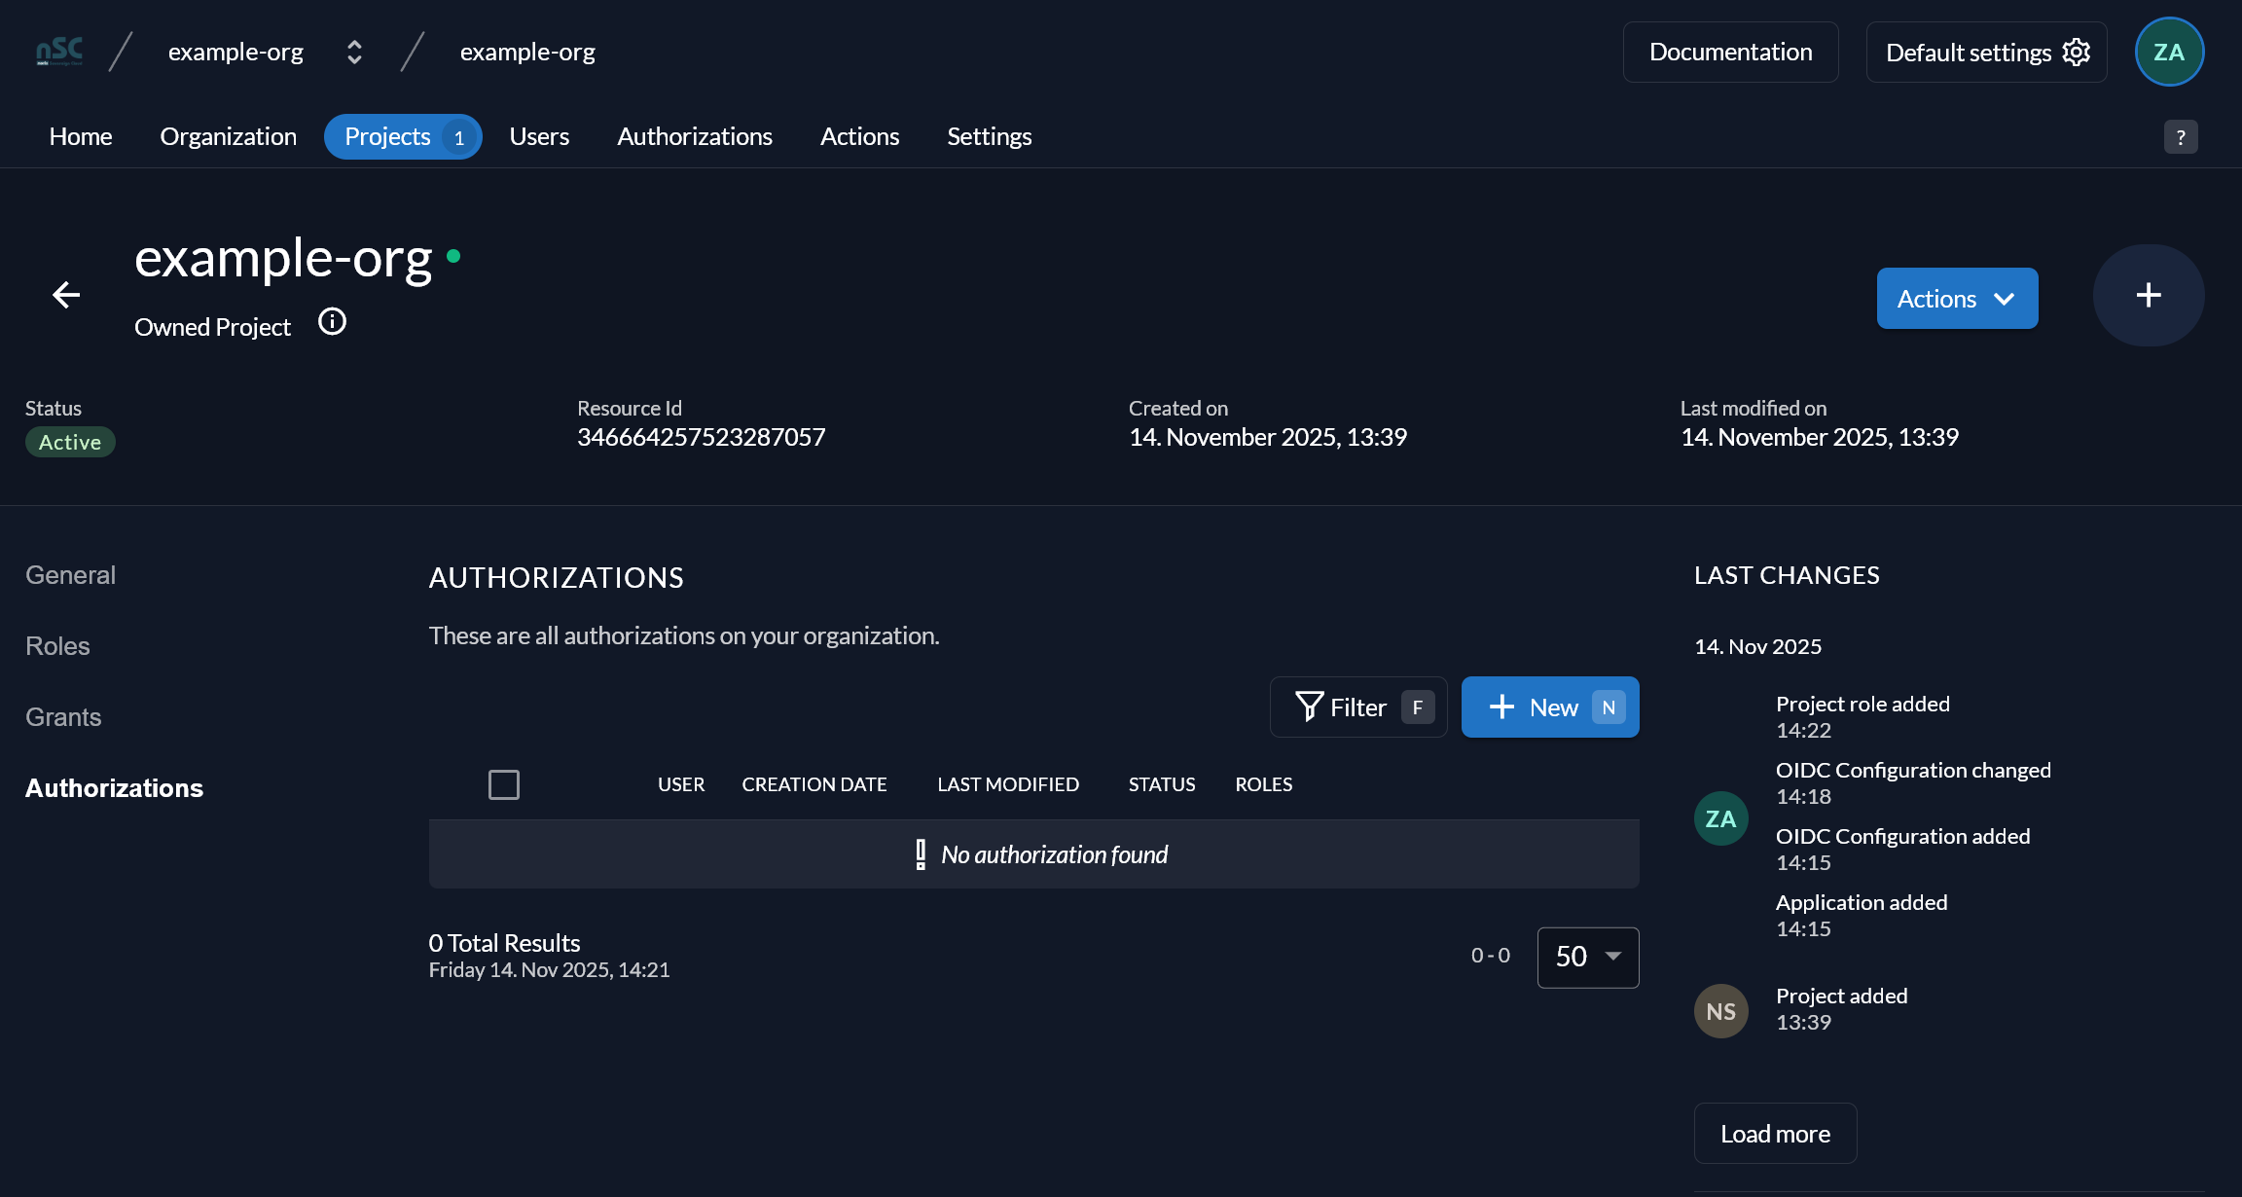Open the organization switcher arrows
Image resolution: width=2242 pixels, height=1197 pixels.
coord(354,53)
